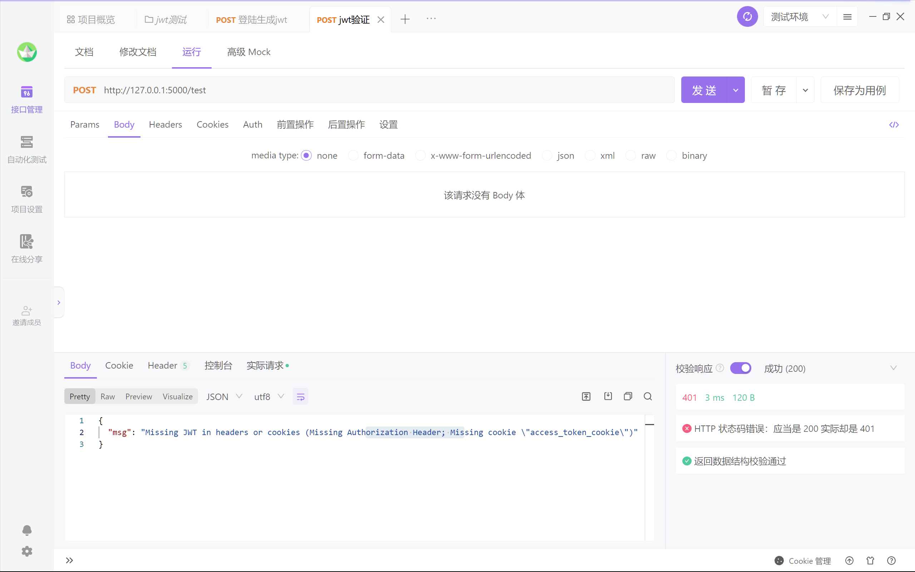Click the 在线分享 sidebar icon
This screenshot has width=915, height=572.
click(x=26, y=242)
